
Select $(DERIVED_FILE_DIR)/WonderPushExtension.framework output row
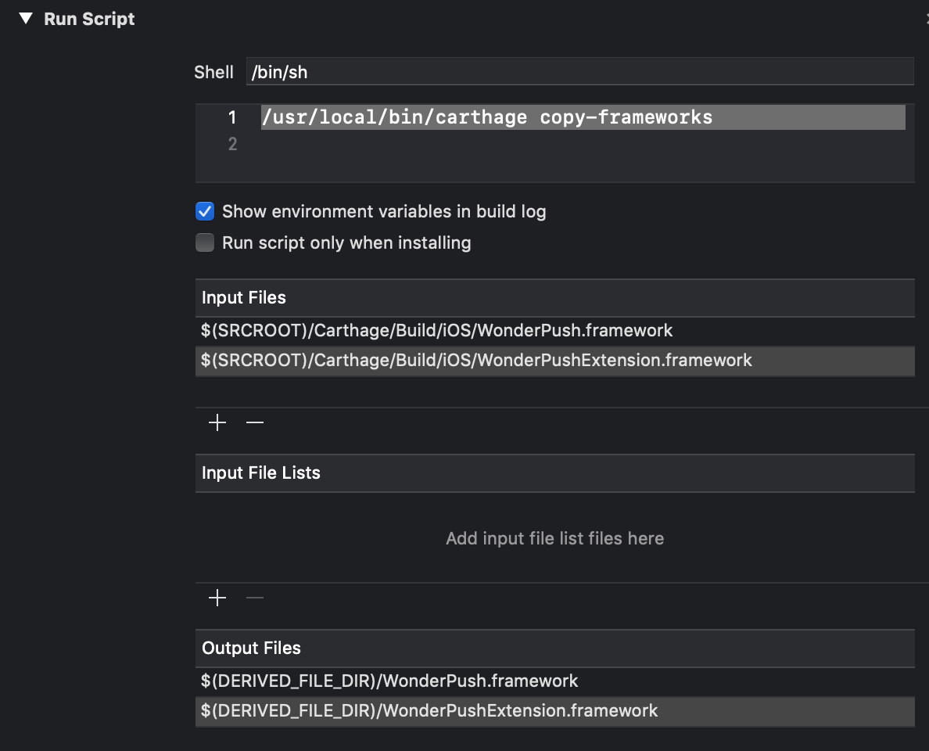point(554,711)
